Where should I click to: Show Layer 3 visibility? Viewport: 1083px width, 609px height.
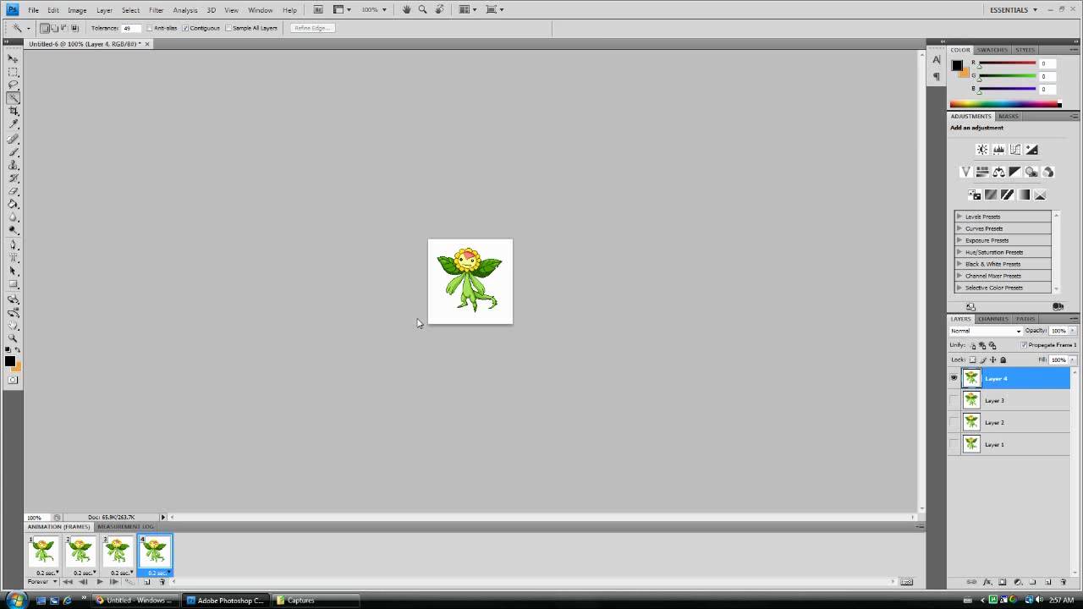point(954,400)
